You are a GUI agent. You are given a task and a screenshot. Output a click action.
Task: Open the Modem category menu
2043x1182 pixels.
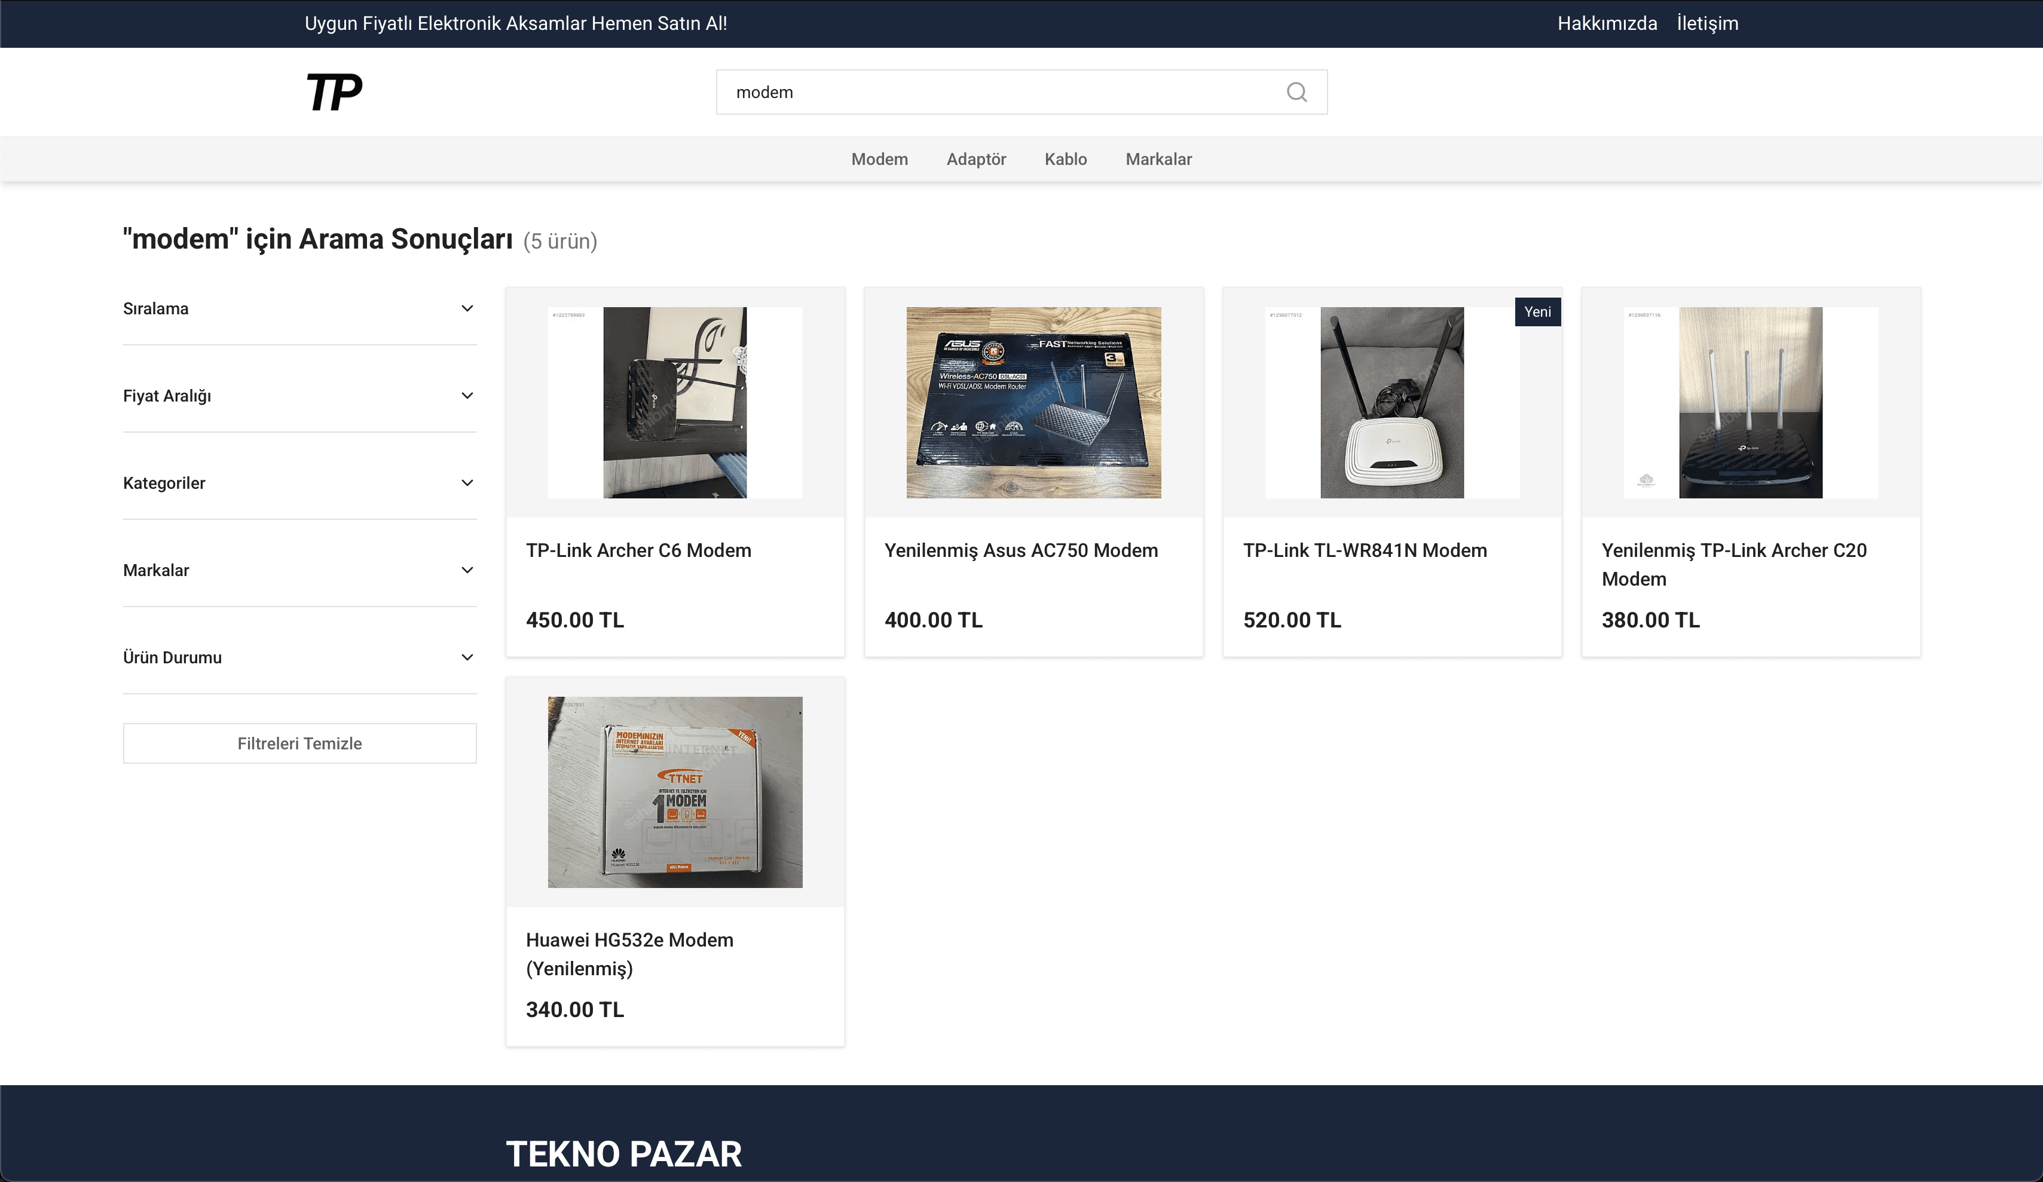click(880, 159)
